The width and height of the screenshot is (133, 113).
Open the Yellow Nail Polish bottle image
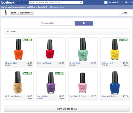click(115, 49)
